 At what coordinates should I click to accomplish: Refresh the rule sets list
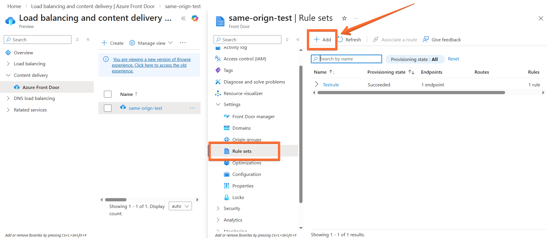click(349, 40)
